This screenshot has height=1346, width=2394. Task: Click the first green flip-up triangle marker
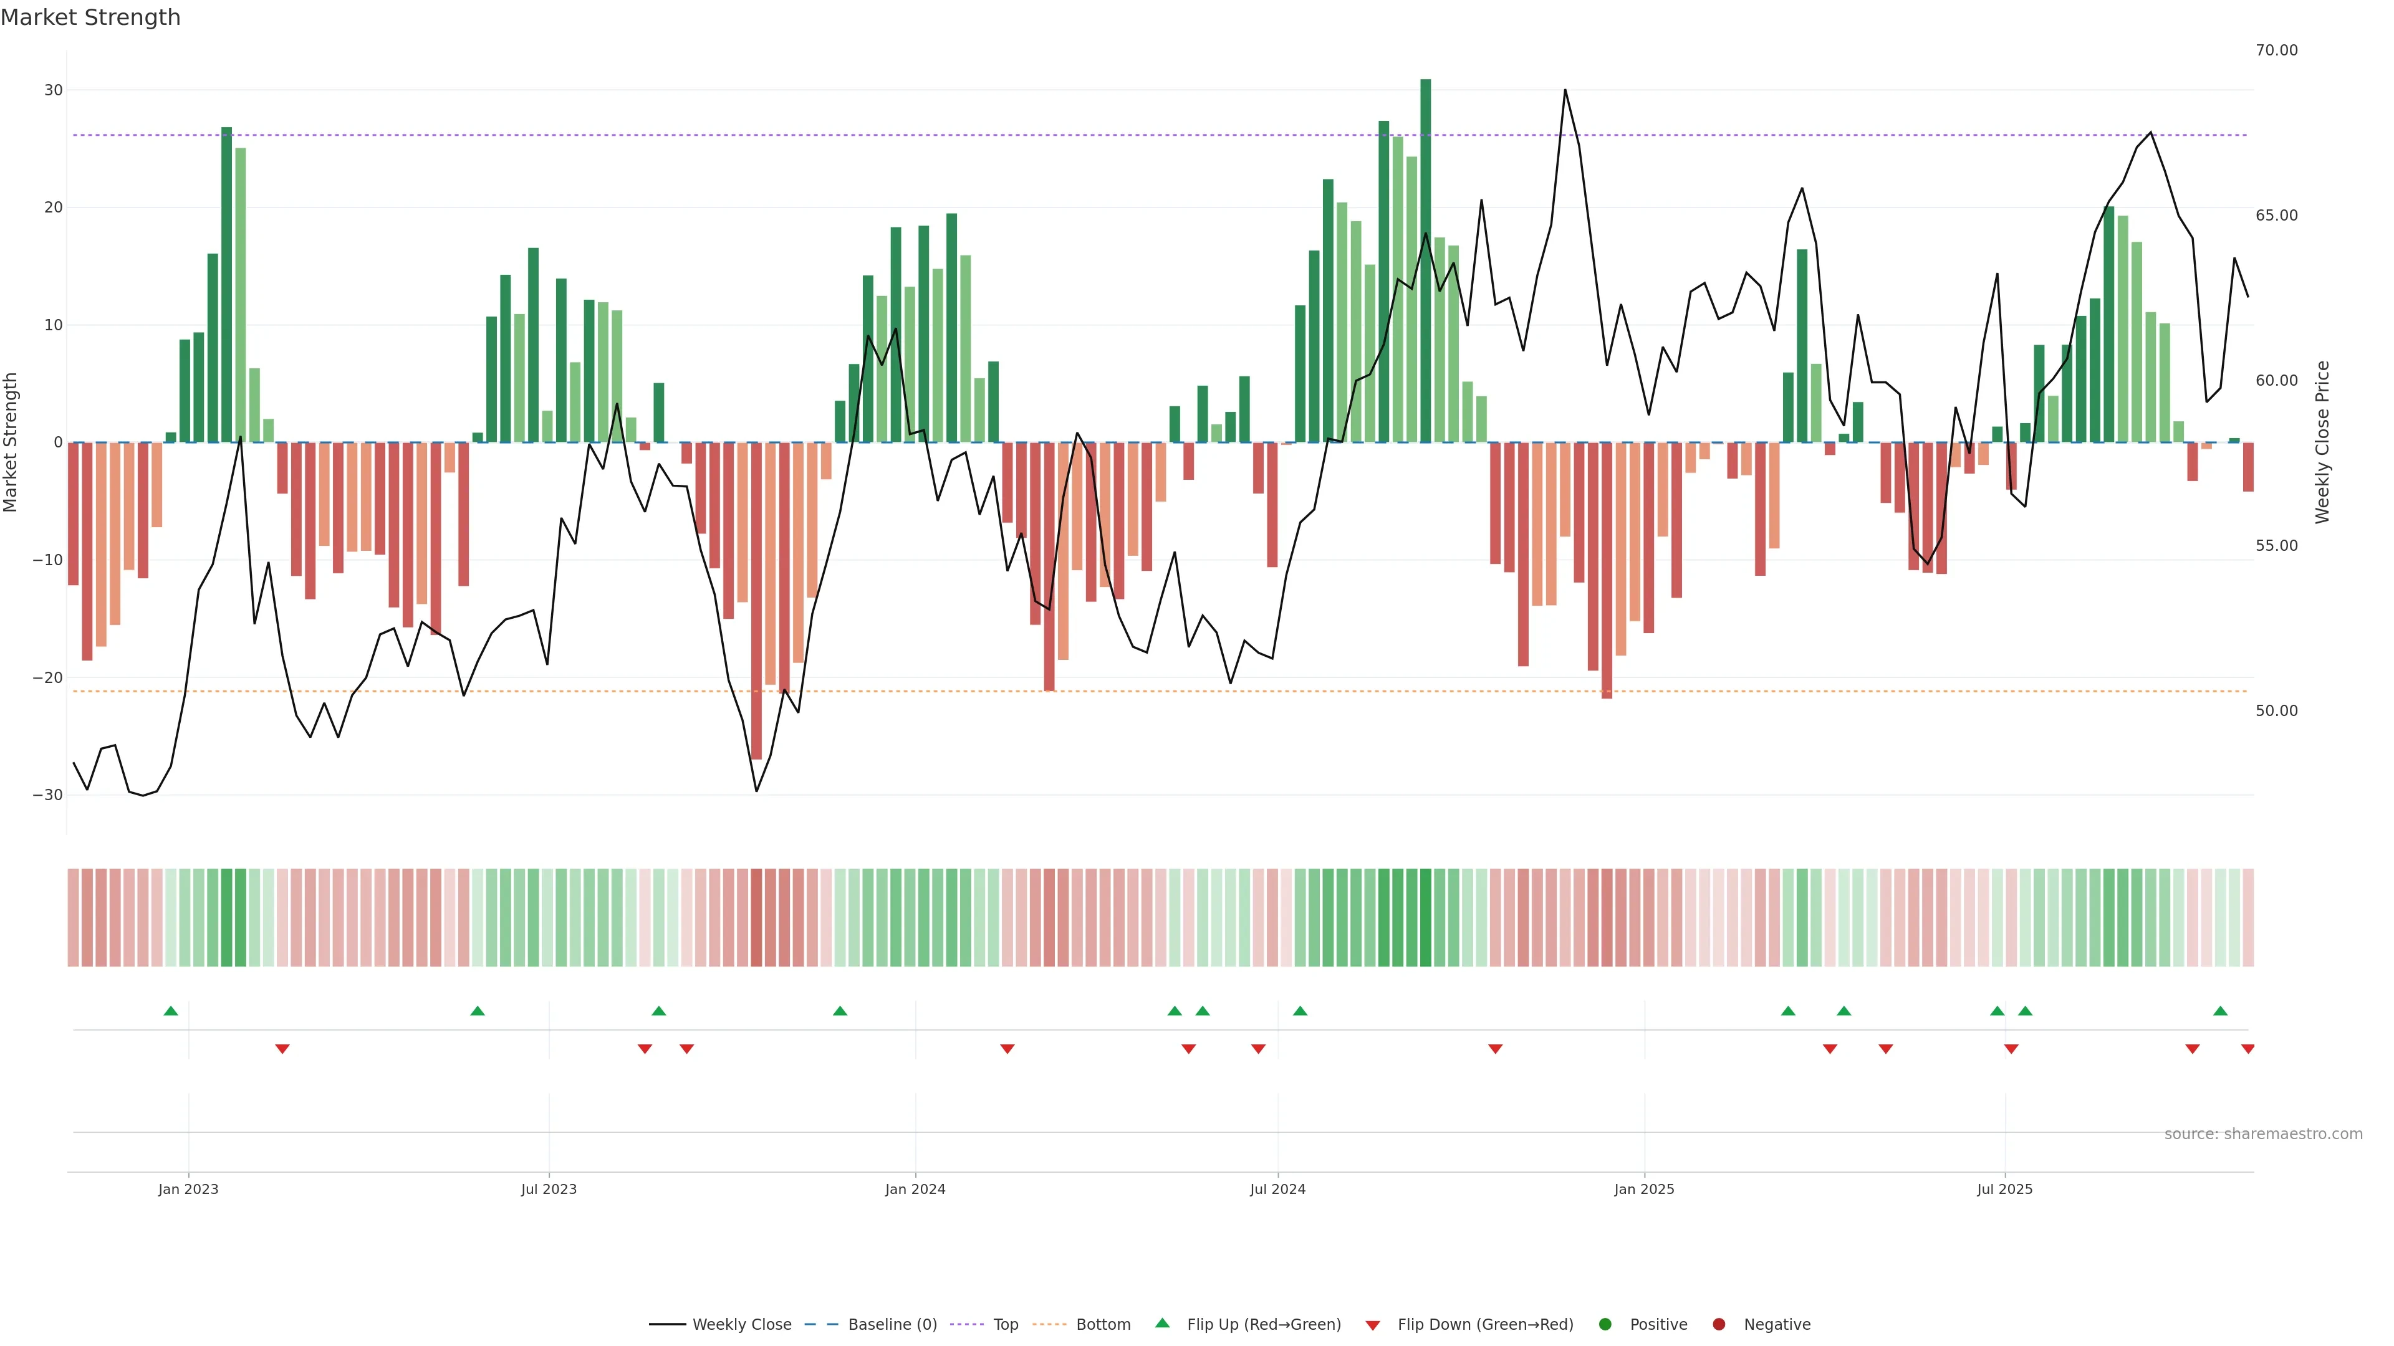click(171, 1011)
